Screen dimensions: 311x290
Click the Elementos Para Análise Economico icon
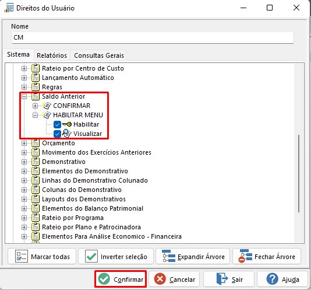[x=36, y=236]
